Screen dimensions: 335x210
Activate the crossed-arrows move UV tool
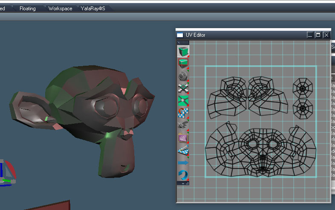(x=183, y=88)
